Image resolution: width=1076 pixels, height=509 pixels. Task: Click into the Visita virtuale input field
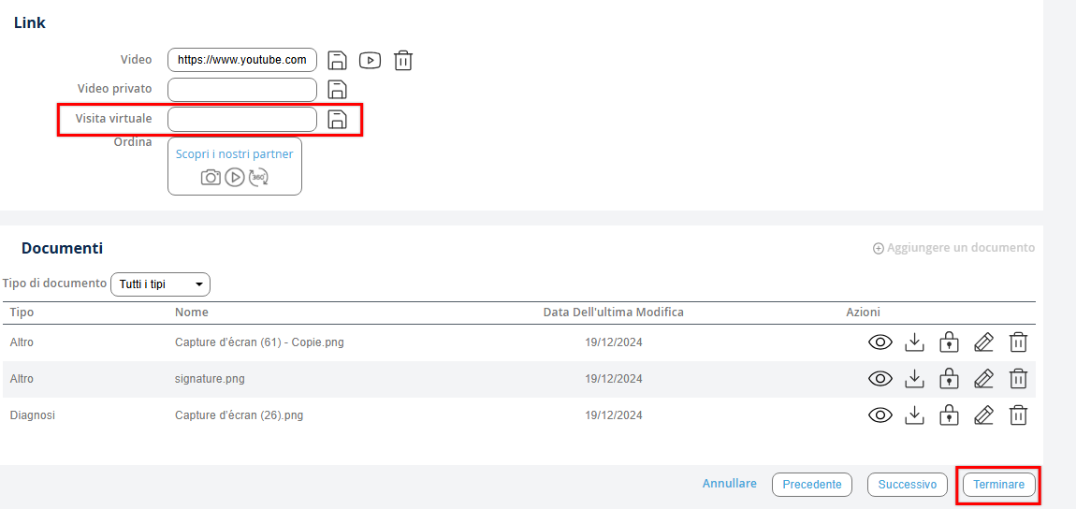(x=242, y=119)
